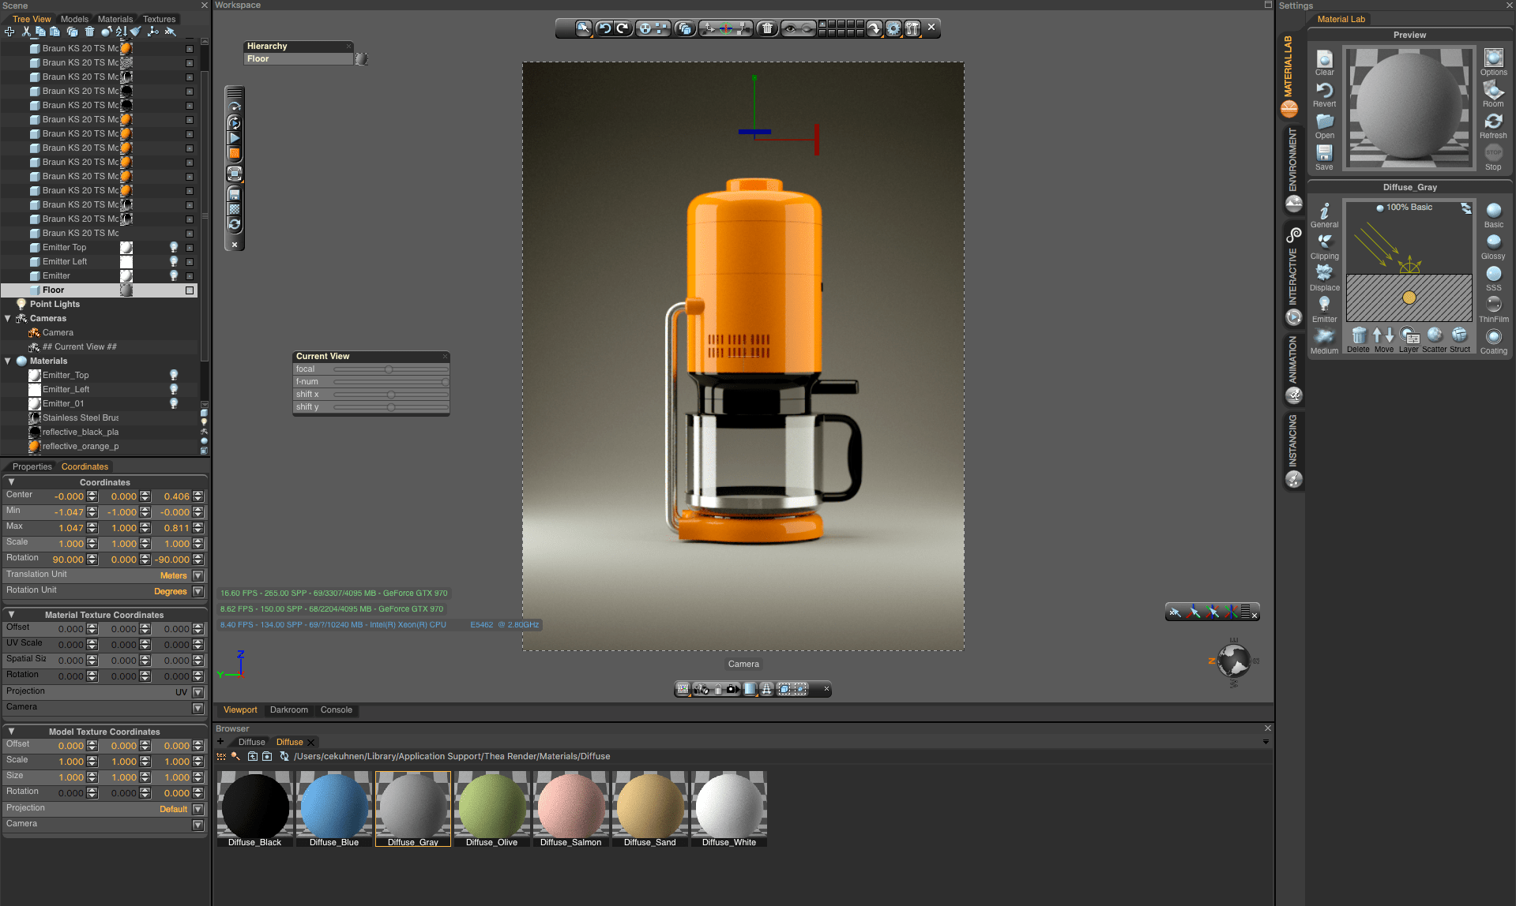Switch to the Console tab
Image resolution: width=1516 pixels, height=906 pixels.
click(x=337, y=709)
